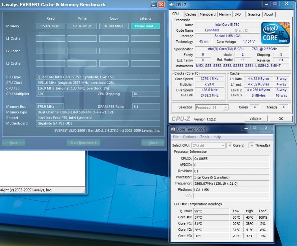Click the Core #0 load 100% value

pos(263,217)
